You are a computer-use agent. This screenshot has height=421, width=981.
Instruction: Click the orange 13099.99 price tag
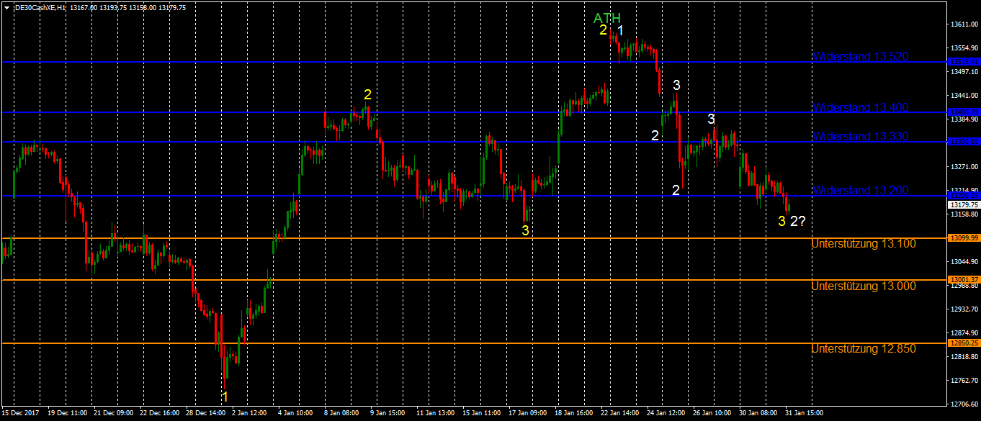point(964,237)
